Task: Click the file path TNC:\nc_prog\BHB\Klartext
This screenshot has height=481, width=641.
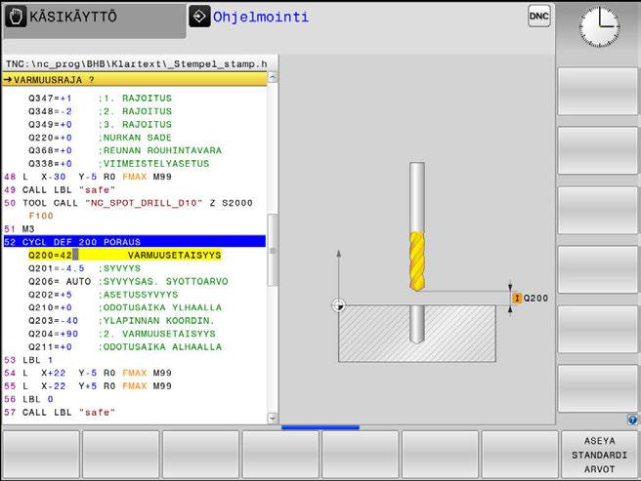Action: click(136, 64)
